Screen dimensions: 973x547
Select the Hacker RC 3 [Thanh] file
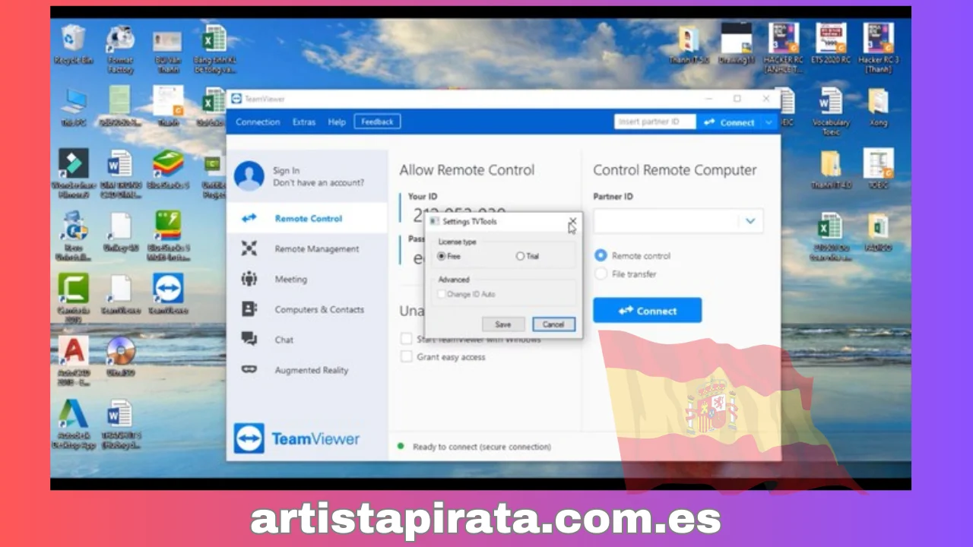[x=878, y=48]
